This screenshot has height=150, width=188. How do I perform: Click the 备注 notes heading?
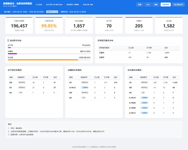[x=10, y=124]
